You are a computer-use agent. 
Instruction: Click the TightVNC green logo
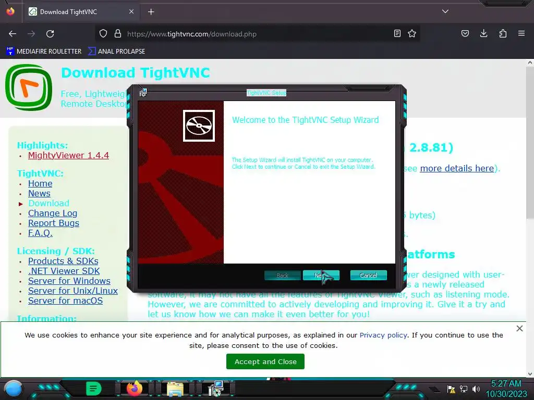click(29, 87)
